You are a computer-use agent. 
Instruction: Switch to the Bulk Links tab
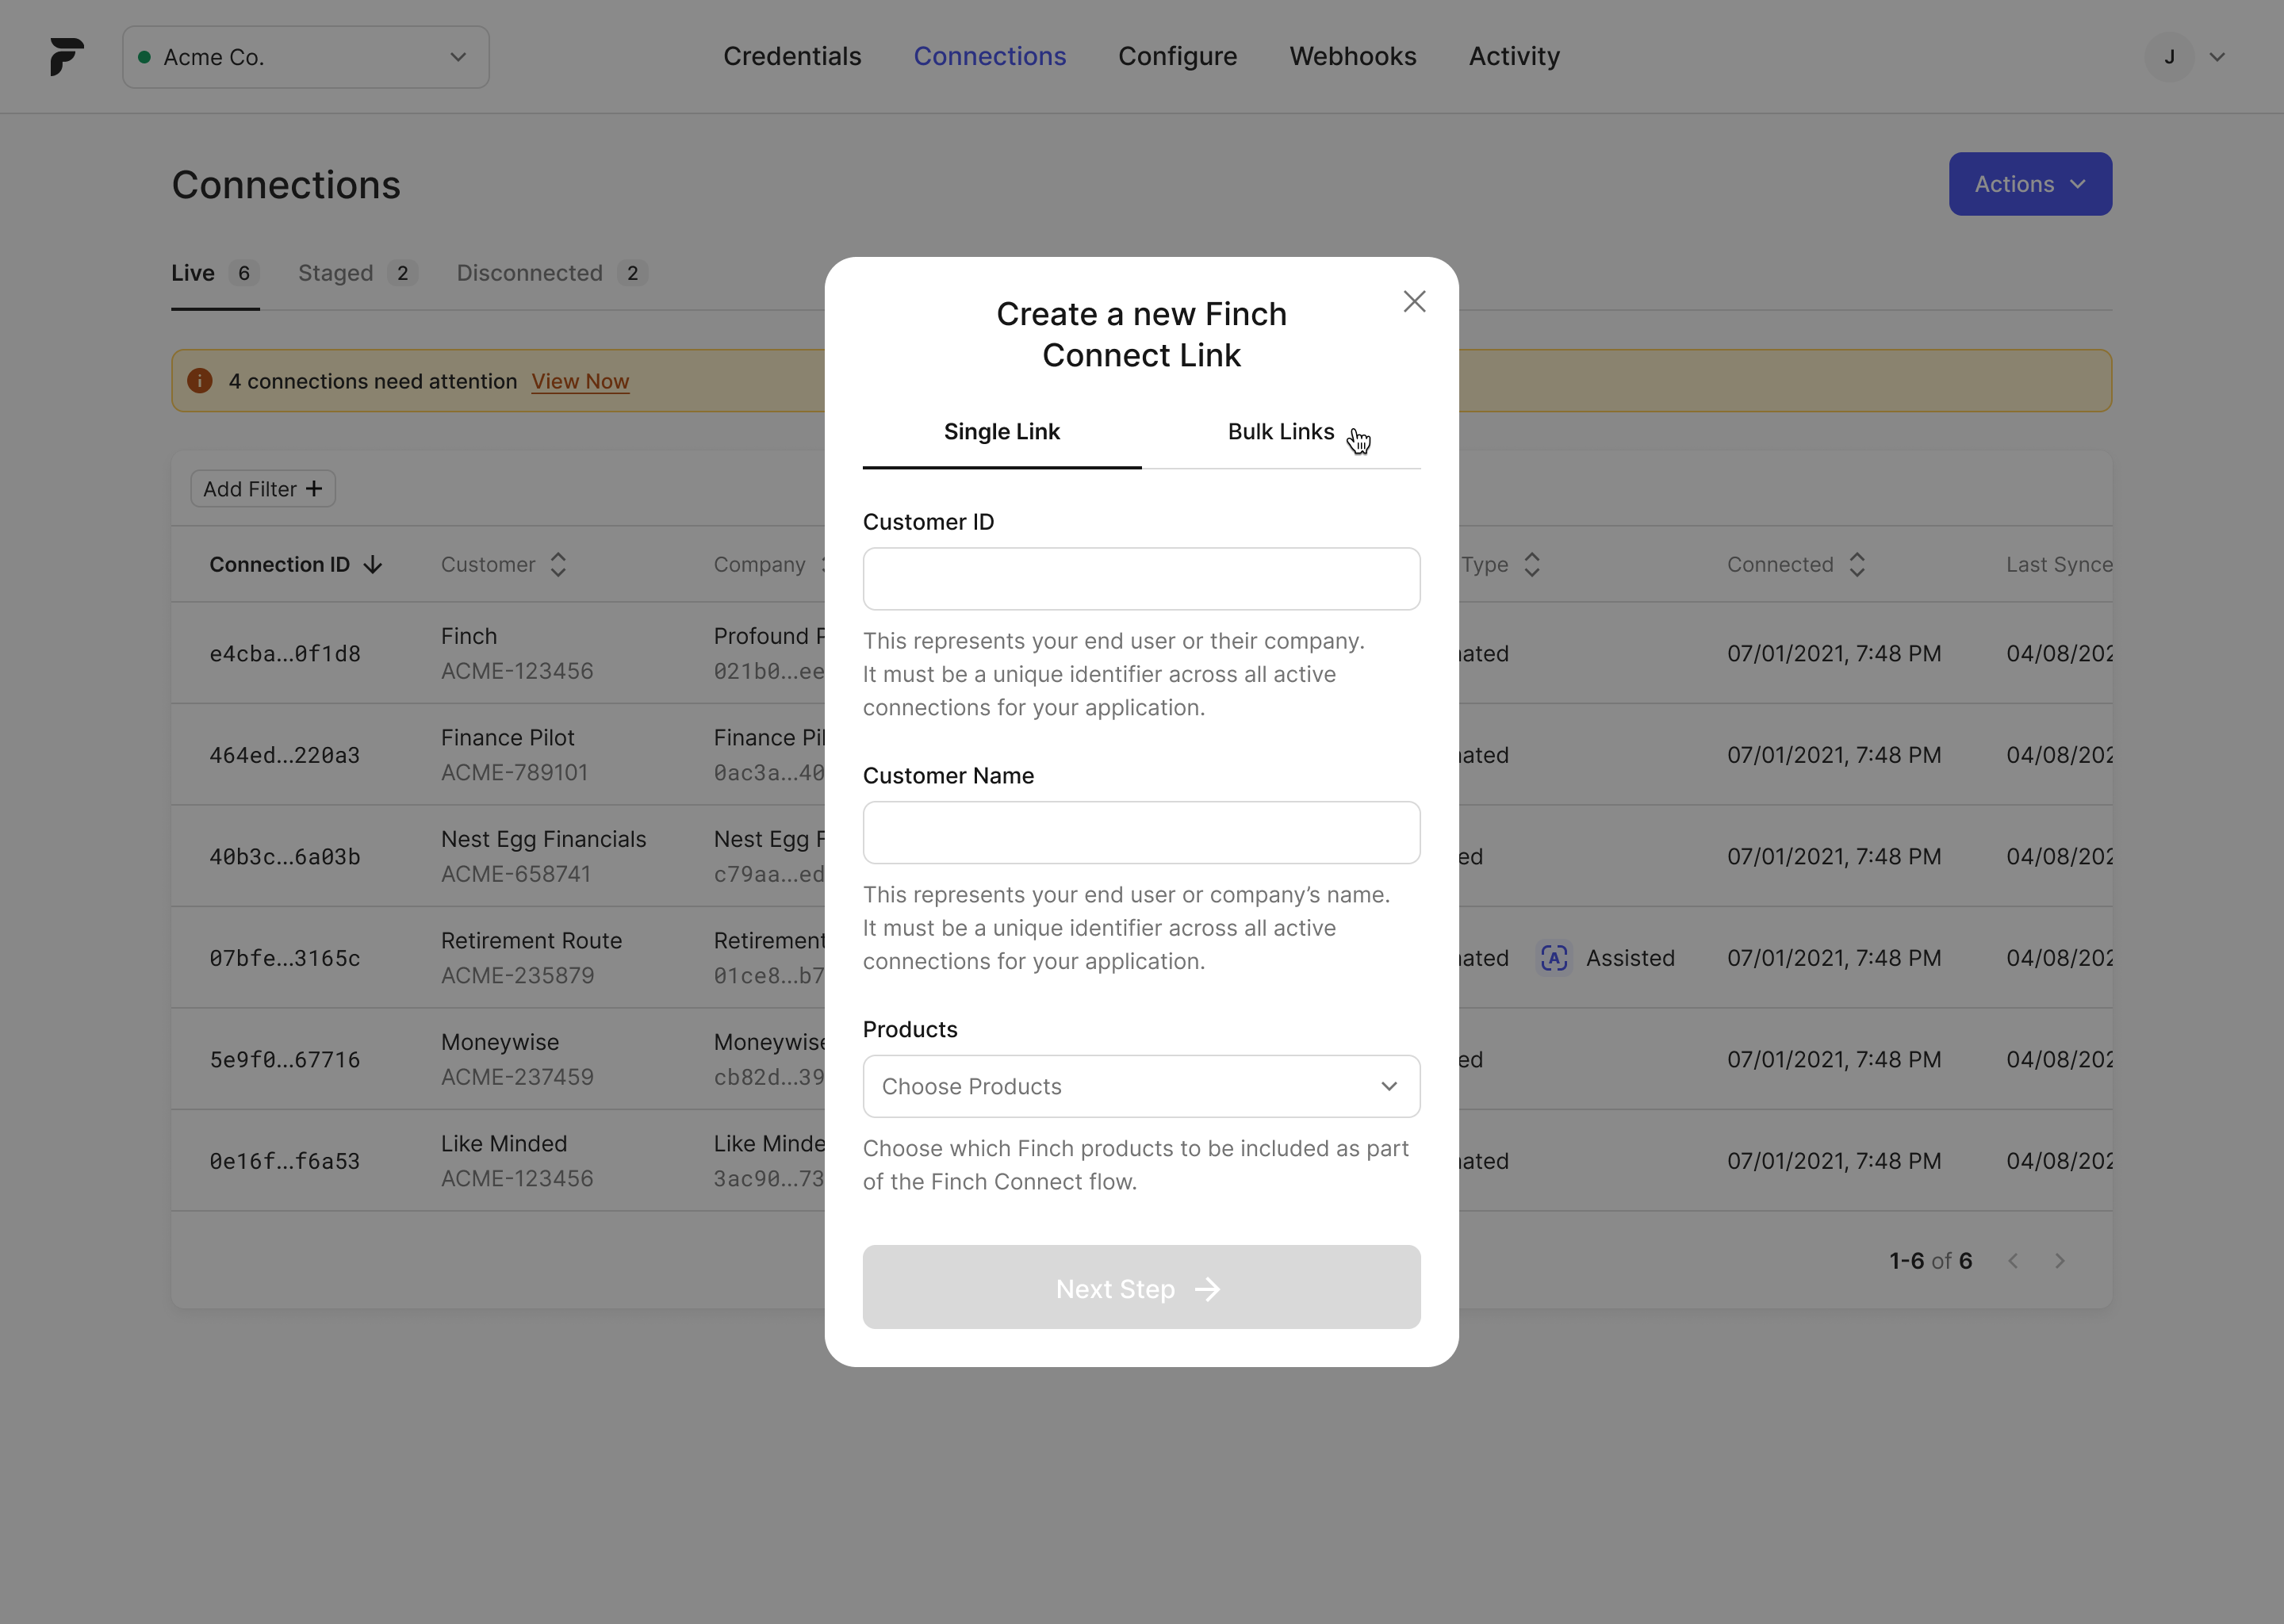click(x=1281, y=432)
